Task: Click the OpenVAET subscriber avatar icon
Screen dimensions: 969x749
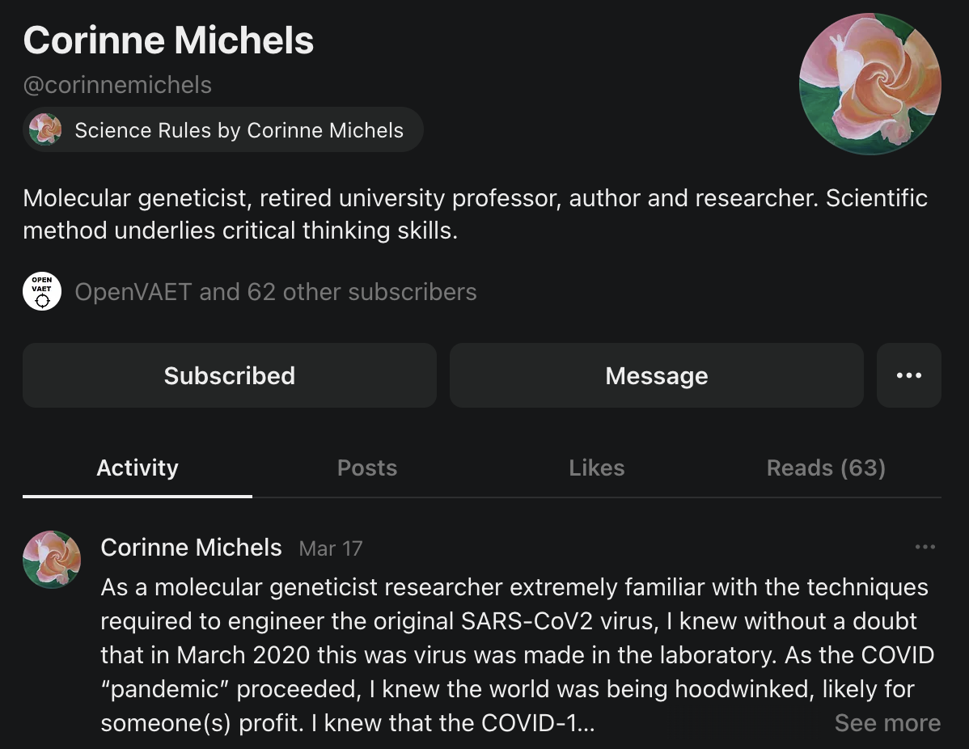Action: (42, 292)
